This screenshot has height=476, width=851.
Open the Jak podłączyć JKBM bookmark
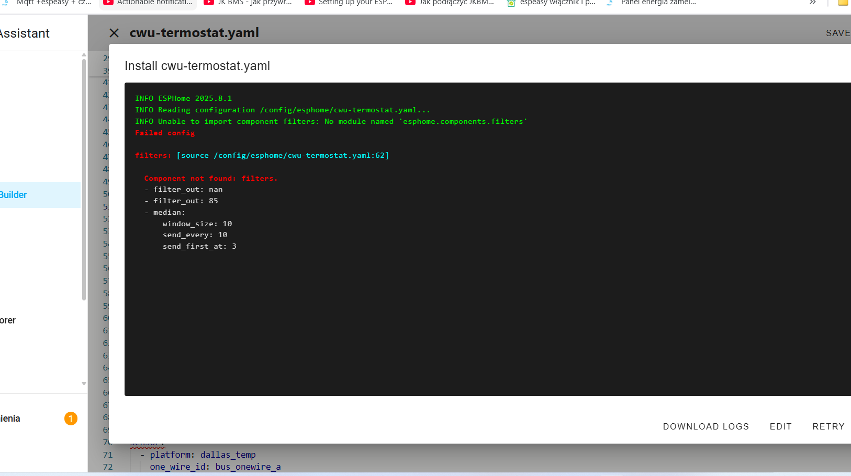coord(450,3)
